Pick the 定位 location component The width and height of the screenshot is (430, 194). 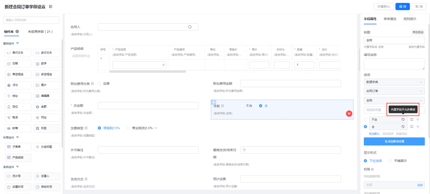pyautogui.click(x=18, y=107)
